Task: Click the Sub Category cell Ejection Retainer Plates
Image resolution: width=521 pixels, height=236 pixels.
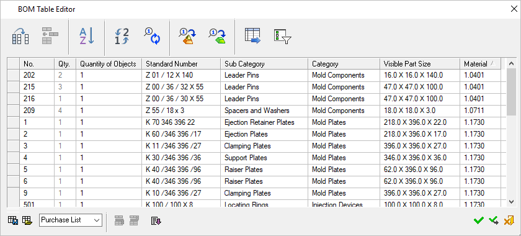Action: [259, 122]
